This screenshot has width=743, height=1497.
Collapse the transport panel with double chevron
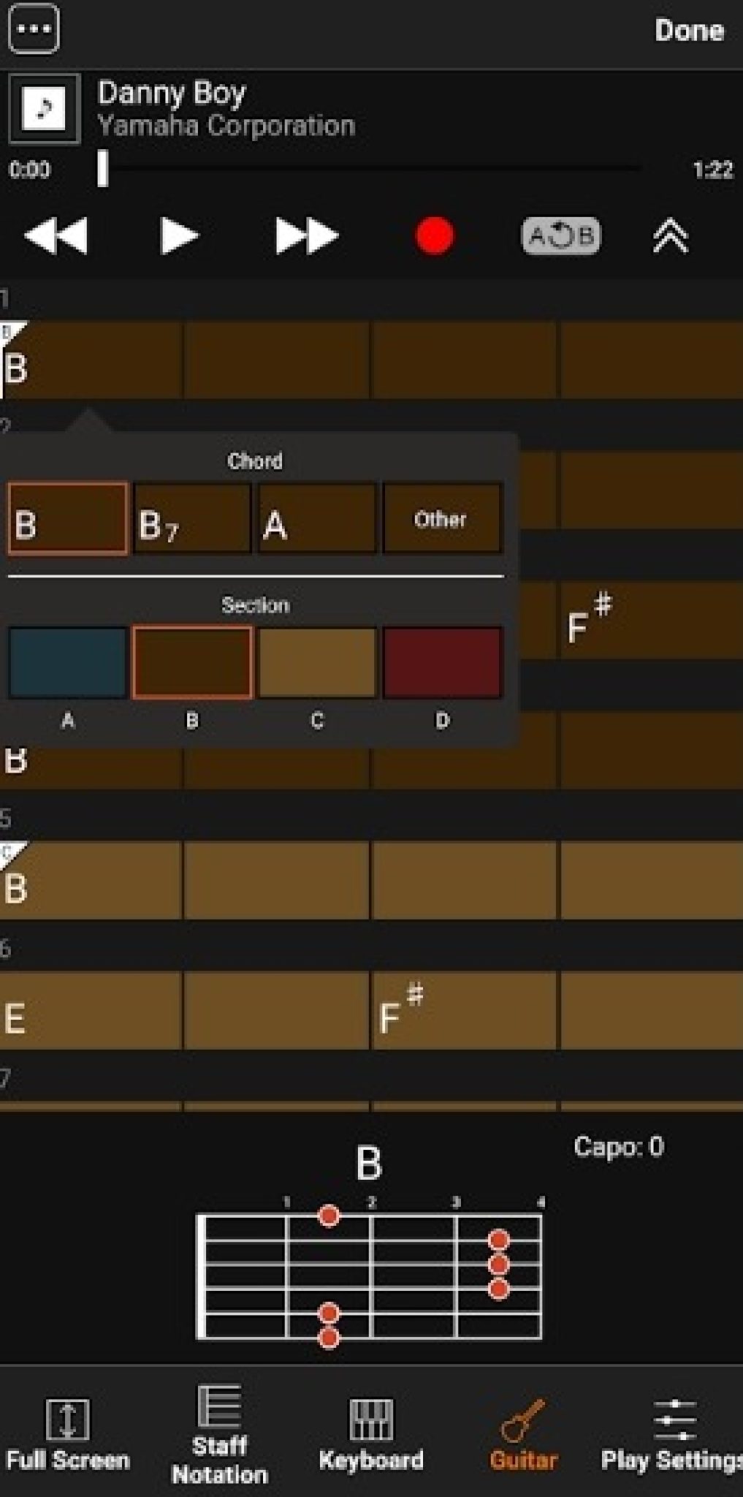coord(671,236)
